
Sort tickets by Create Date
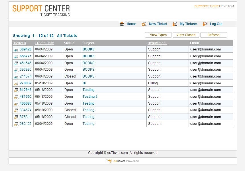click(x=44, y=43)
